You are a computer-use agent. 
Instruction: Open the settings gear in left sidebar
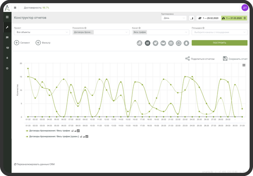tap(7, 68)
